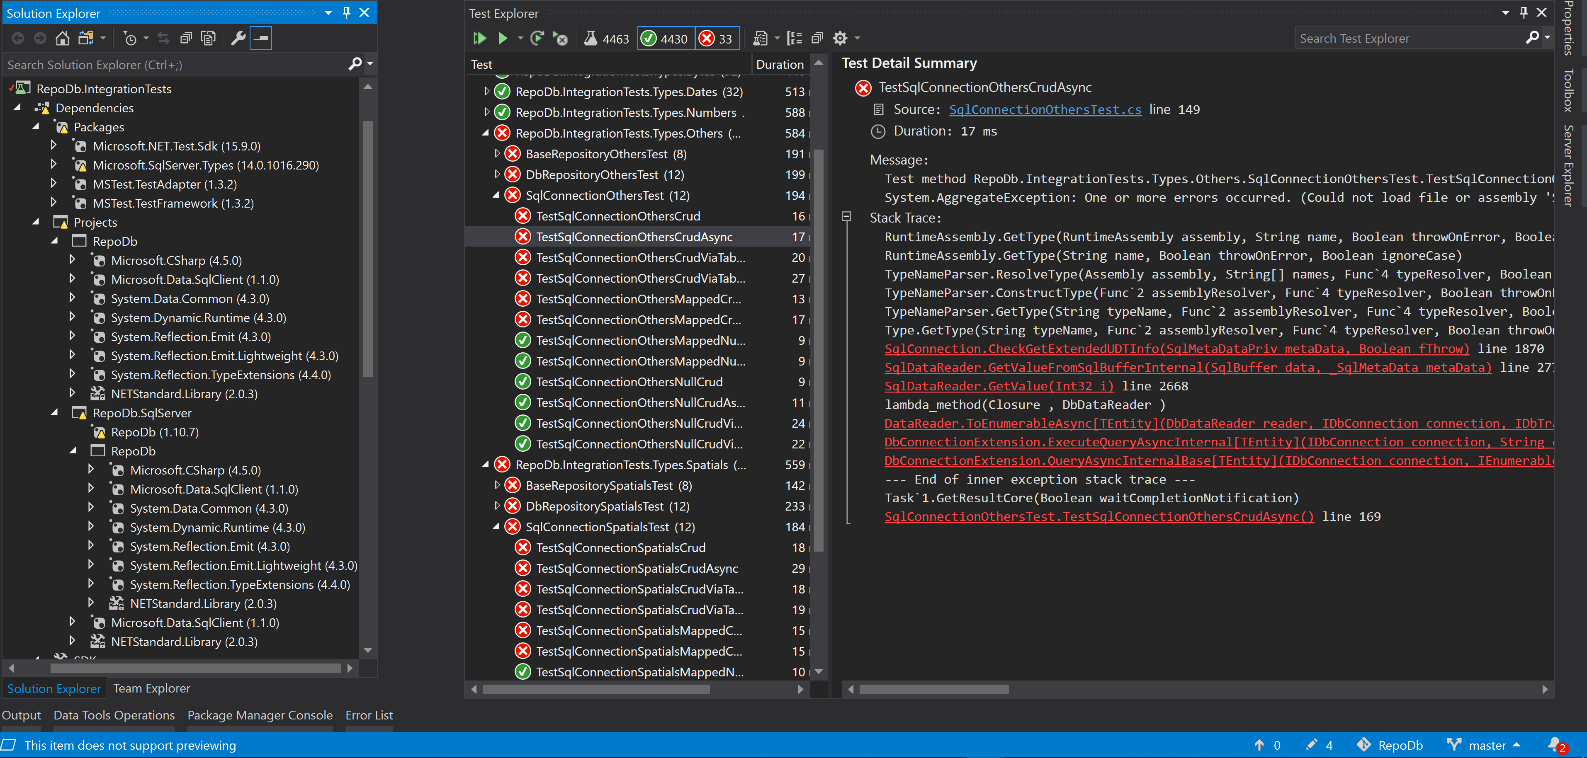Open Test Explorer settings gear
Image resolution: width=1587 pixels, height=758 pixels.
point(840,38)
